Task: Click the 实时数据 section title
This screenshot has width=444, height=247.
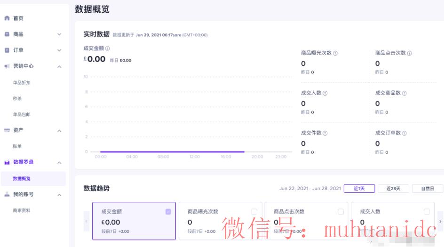Action: (96, 34)
